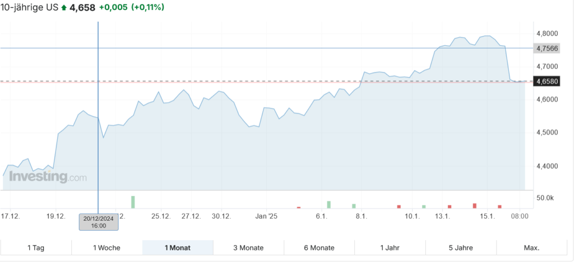Image resolution: width=574 pixels, height=266 pixels.
Task: Click the 4,7566 crosshair price label
Action: point(548,48)
